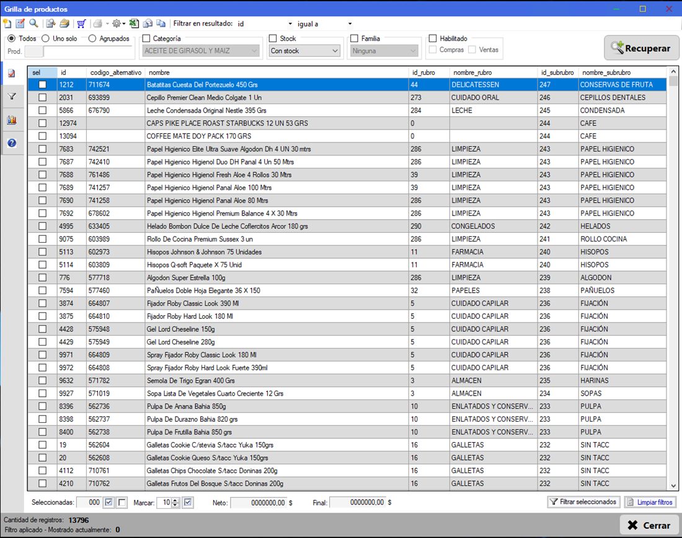Tick the checkbox for product 2031 row
The width and height of the screenshot is (682, 538).
pyautogui.click(x=42, y=98)
